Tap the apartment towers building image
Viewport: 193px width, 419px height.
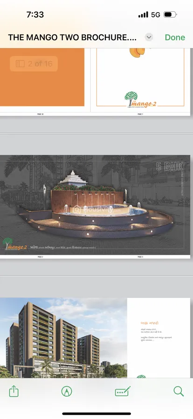[x=63, y=338]
